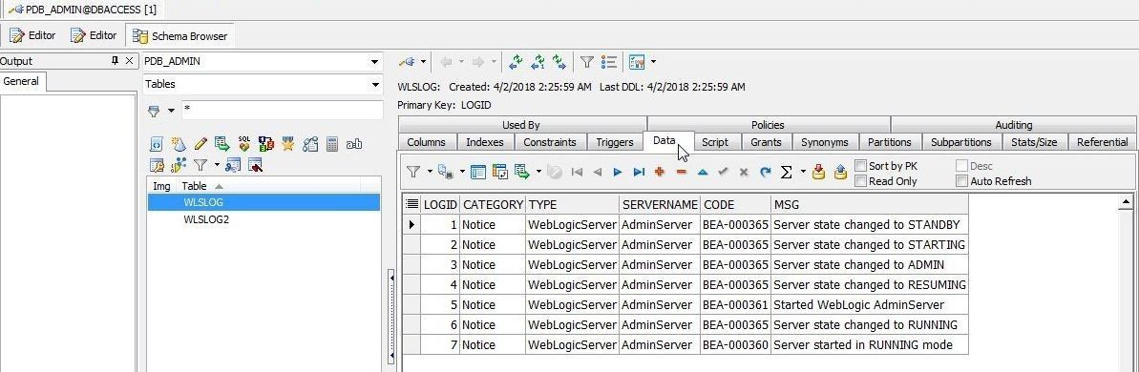Image resolution: width=1139 pixels, height=372 pixels.
Task: Click the cell 'Started WebLogic AdminServer'
Action: [869, 304]
